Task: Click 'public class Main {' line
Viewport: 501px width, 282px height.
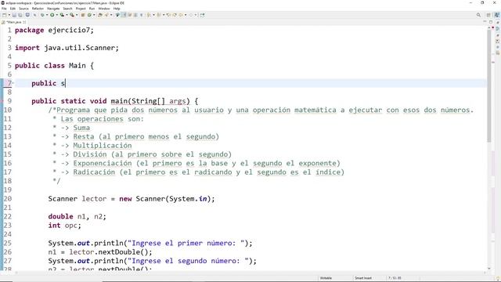Action: coord(54,66)
